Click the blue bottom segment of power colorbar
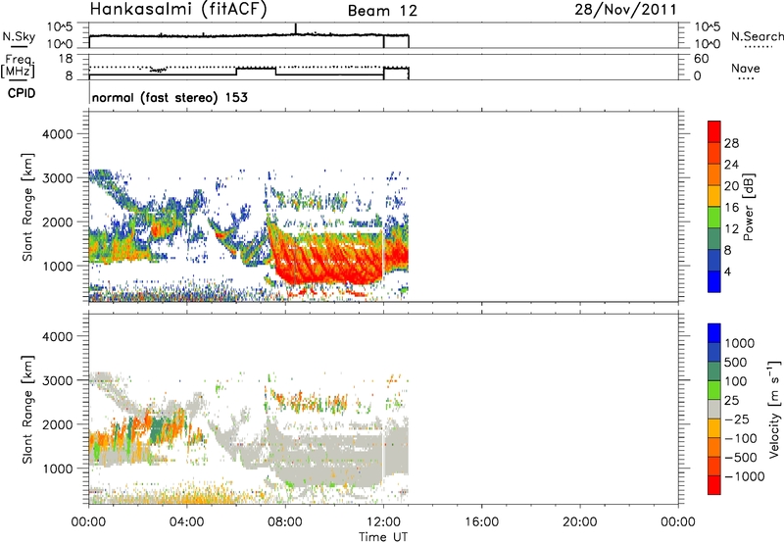Viewport: 784px width, 543px height. tap(714, 281)
